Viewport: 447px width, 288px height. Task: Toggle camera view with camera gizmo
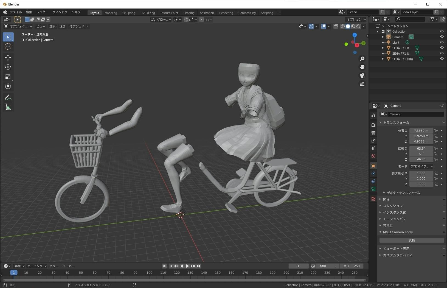(362, 76)
